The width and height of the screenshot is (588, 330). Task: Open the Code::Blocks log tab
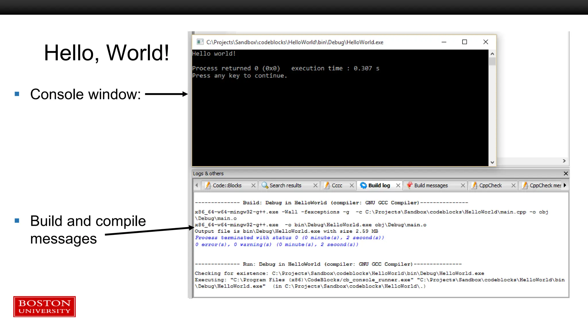pos(227,185)
